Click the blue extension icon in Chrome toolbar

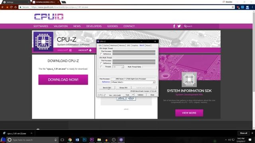tap(243, 7)
